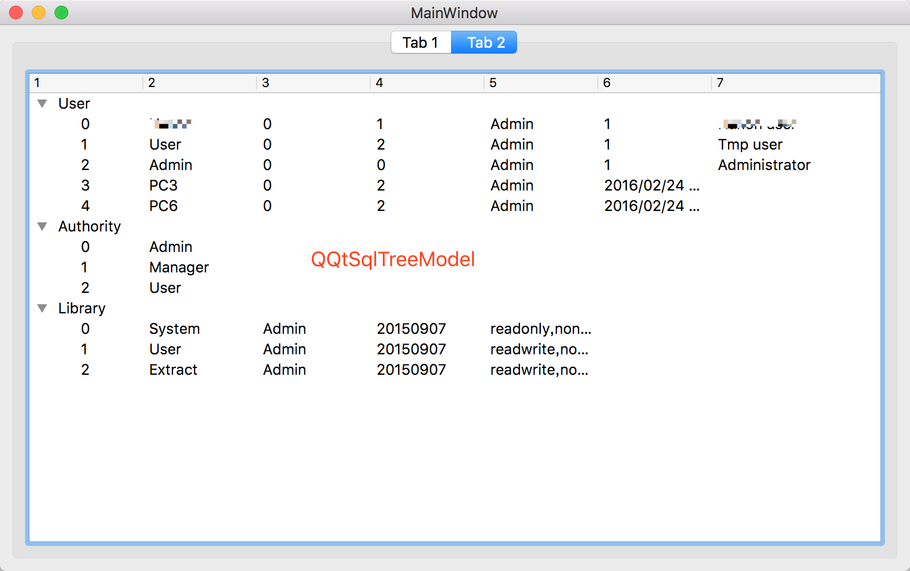Screen dimensions: 910x571
Task: Click '2016/02/24 ...' in PC6 row
Action: tap(652, 206)
